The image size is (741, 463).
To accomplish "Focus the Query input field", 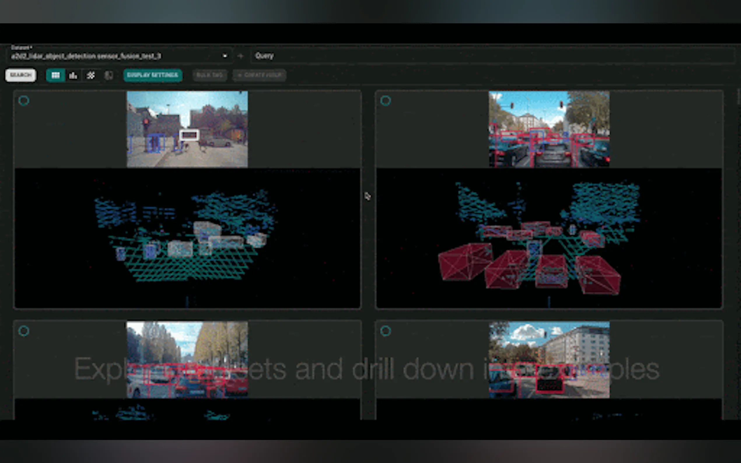I will click(x=492, y=56).
